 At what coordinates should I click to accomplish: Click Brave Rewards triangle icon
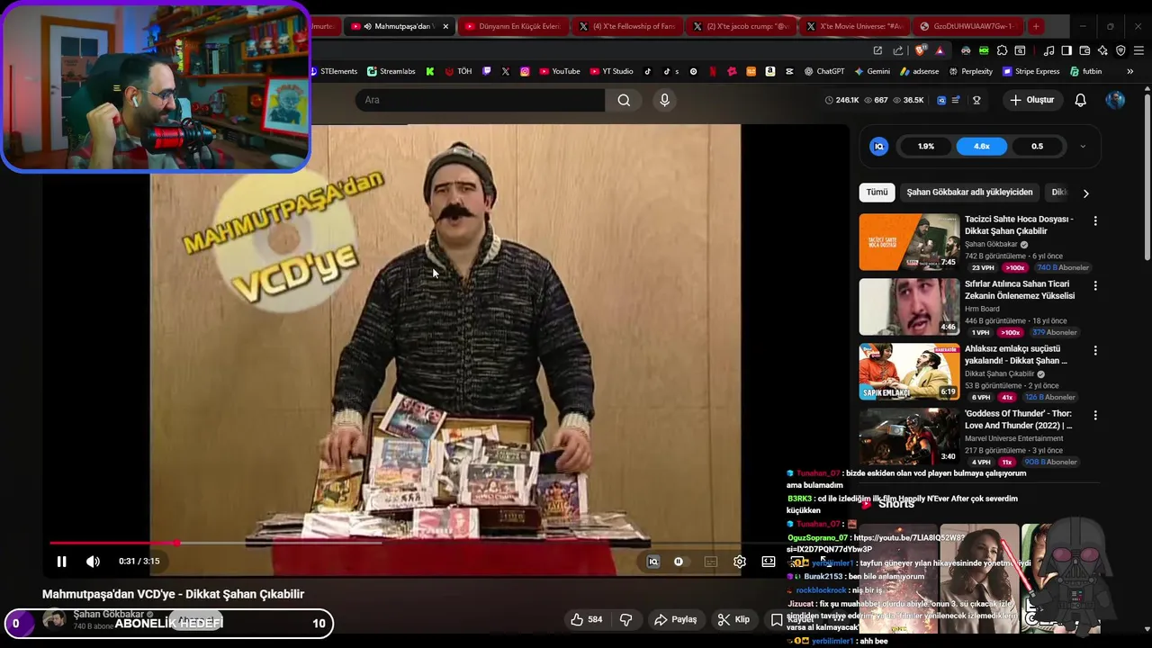(940, 50)
